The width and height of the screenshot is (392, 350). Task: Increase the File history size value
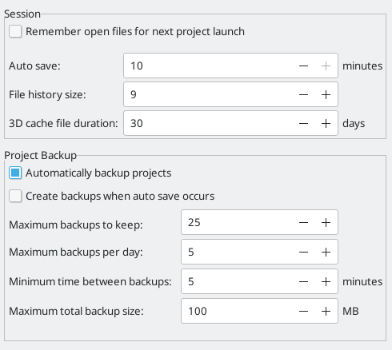pyautogui.click(x=326, y=94)
